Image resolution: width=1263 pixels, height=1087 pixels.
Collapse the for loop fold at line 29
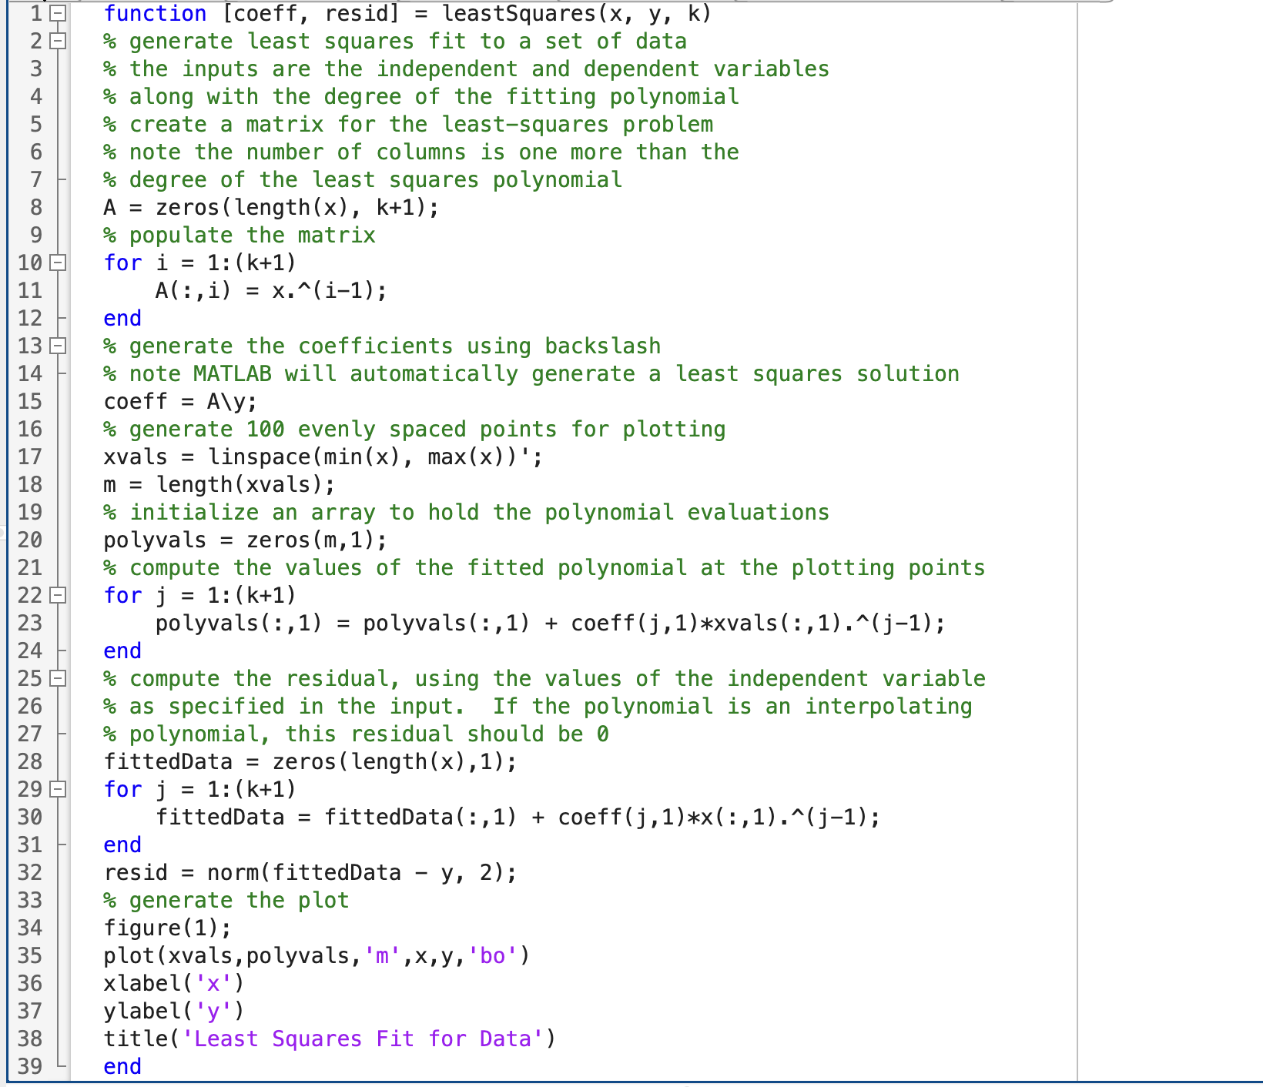pyautogui.click(x=58, y=790)
